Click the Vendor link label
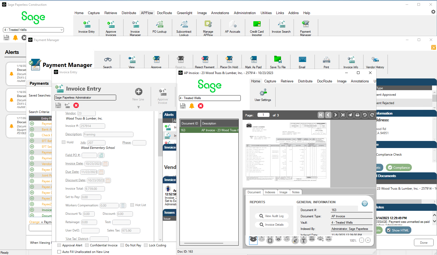The image size is (437, 255). pyautogui.click(x=71, y=113)
